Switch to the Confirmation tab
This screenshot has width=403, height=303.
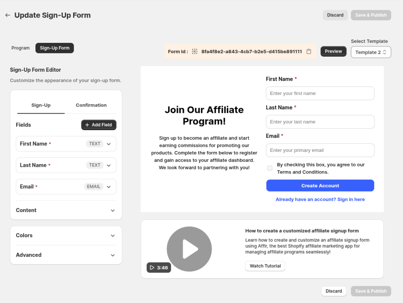91,105
